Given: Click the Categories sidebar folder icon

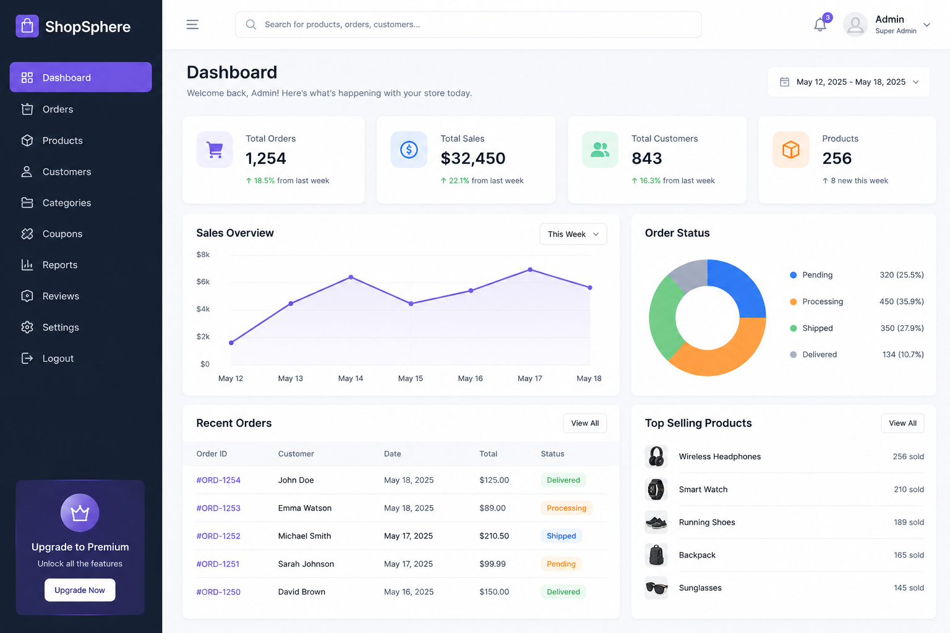Looking at the screenshot, I should 27,203.
